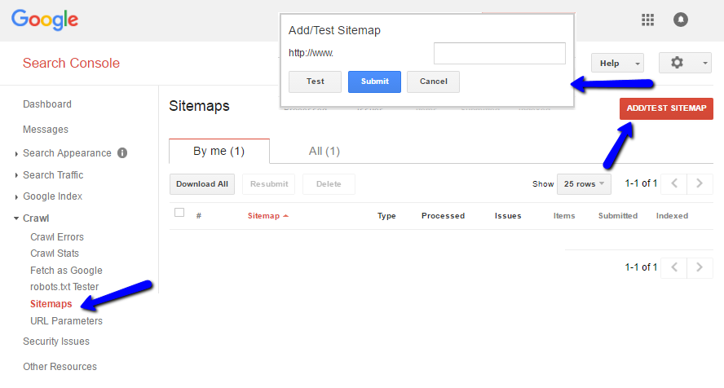Click the Test button in dialog

[315, 82]
